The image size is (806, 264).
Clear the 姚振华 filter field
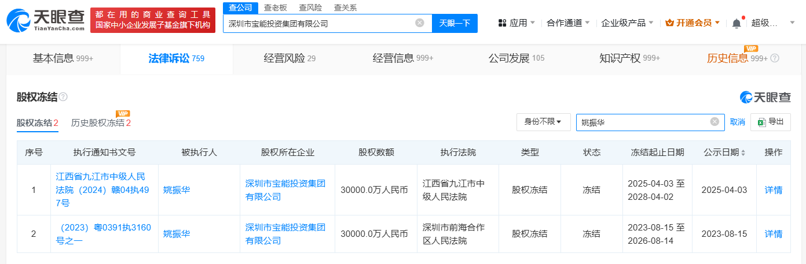(x=715, y=121)
